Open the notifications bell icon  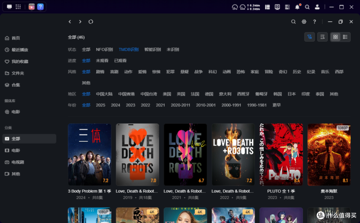pyautogui.click(x=297, y=7)
